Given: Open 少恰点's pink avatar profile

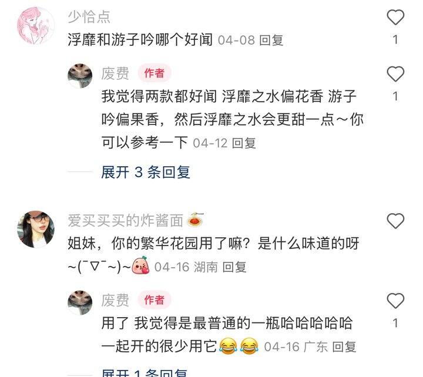Looking at the screenshot, I should click(x=36, y=26).
